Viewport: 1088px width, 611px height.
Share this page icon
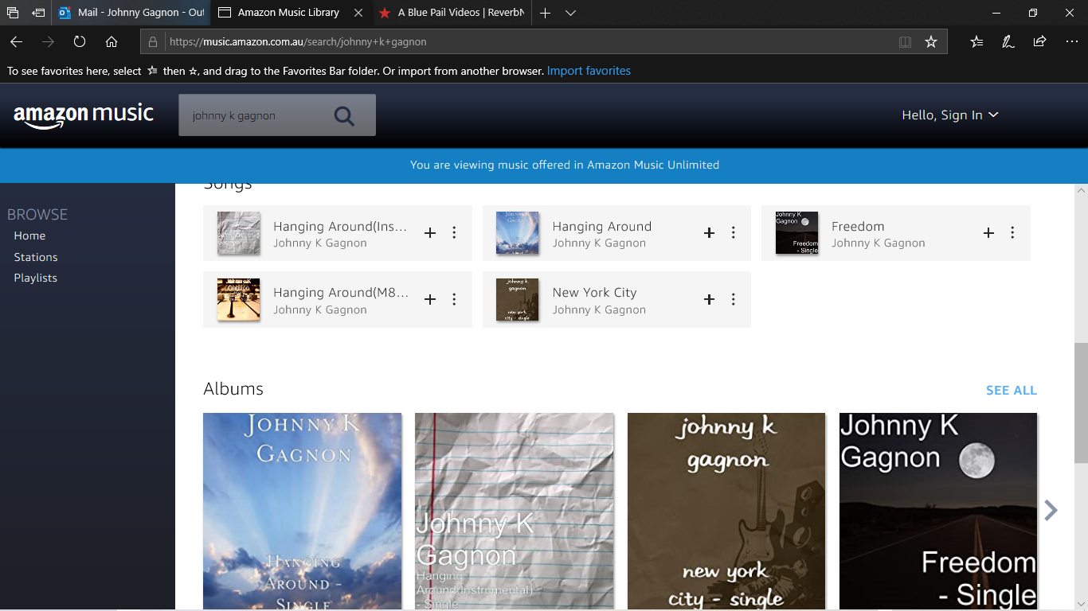click(1039, 41)
